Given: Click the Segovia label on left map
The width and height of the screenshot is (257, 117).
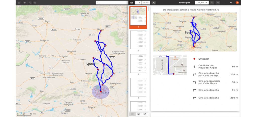Looking at the screenshot, I should [89, 74].
